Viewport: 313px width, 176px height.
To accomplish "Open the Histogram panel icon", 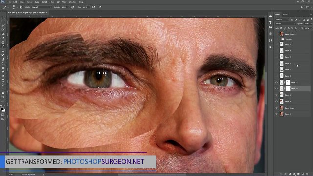I will point(270,16).
